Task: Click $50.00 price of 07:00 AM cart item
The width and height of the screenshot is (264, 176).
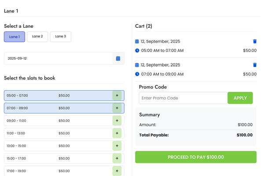Action: tap(249, 74)
